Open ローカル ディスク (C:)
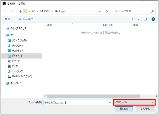This screenshot has height=115, width=159. [22, 76]
